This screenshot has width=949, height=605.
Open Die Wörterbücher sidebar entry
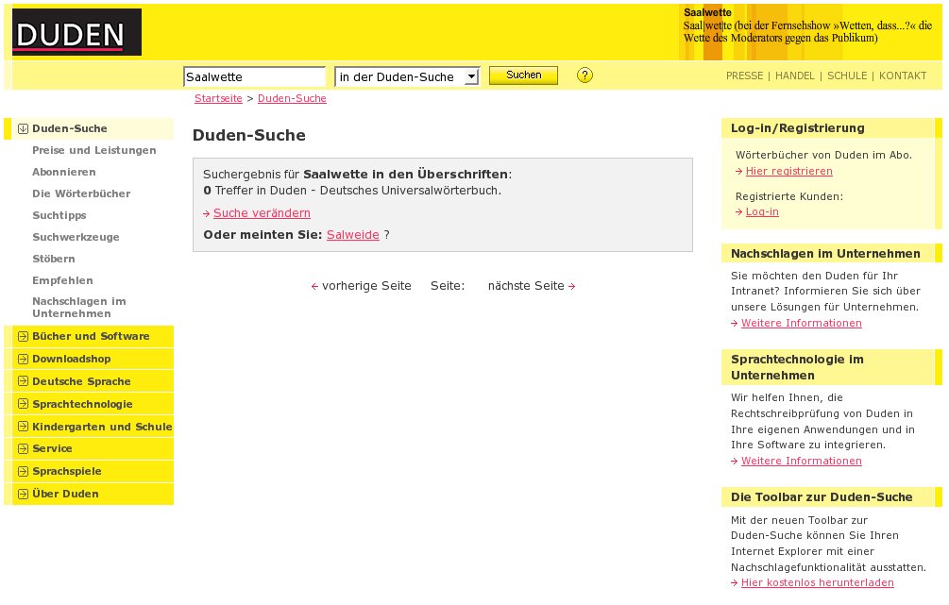point(82,193)
